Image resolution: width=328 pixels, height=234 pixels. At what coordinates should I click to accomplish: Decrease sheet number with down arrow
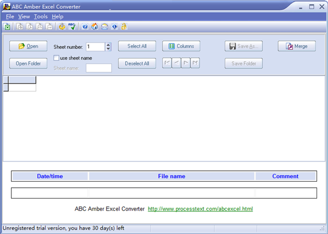click(108, 49)
